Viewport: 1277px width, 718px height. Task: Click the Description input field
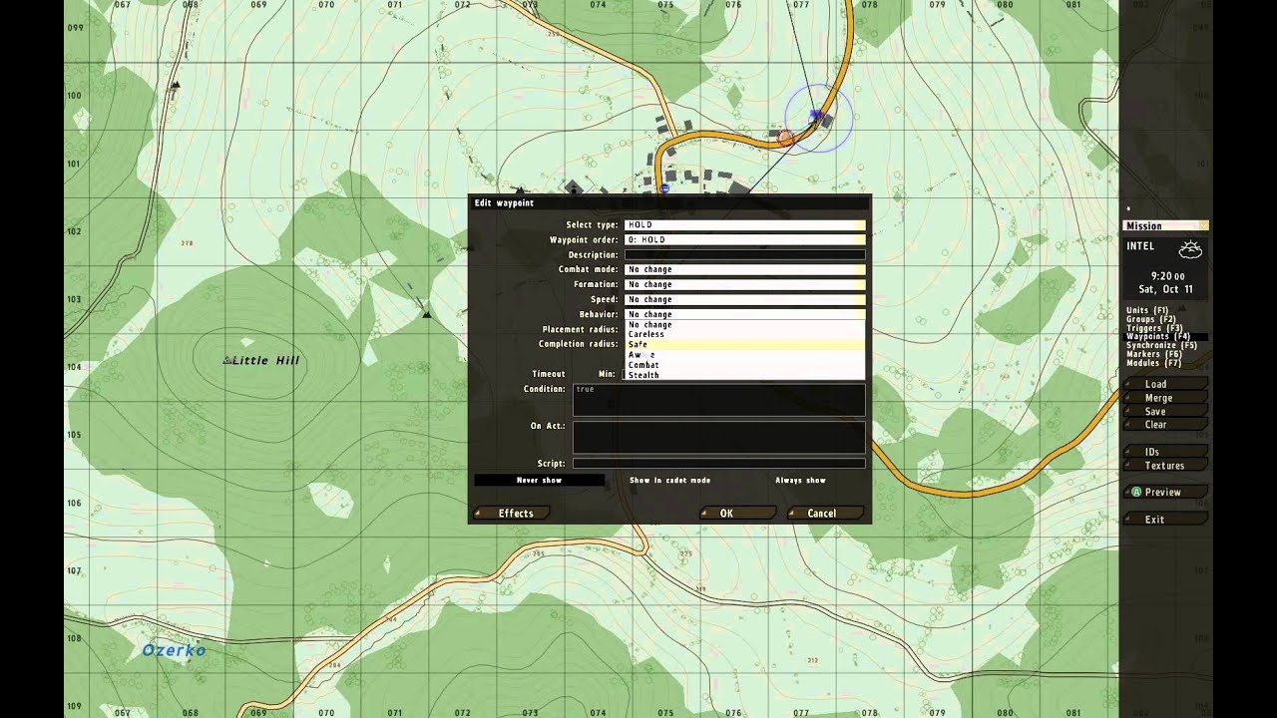pos(745,254)
